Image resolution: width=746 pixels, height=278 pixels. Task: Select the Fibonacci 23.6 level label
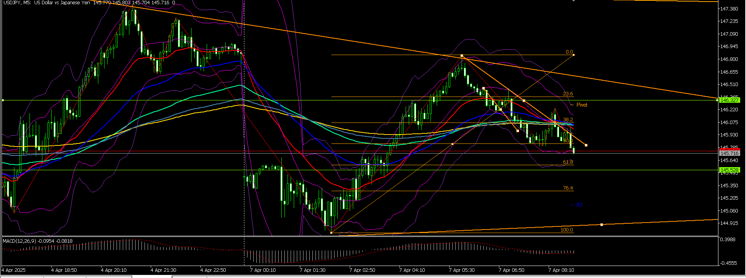[568, 94]
